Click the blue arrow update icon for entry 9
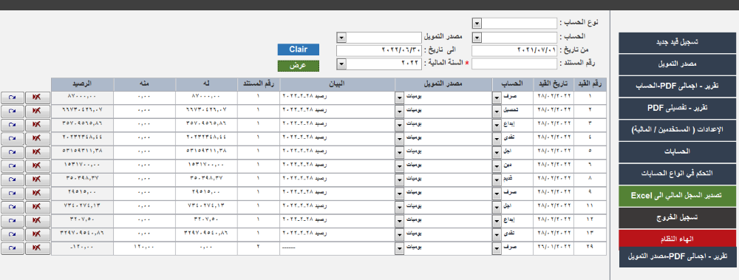739x280 pixels. pos(13,194)
